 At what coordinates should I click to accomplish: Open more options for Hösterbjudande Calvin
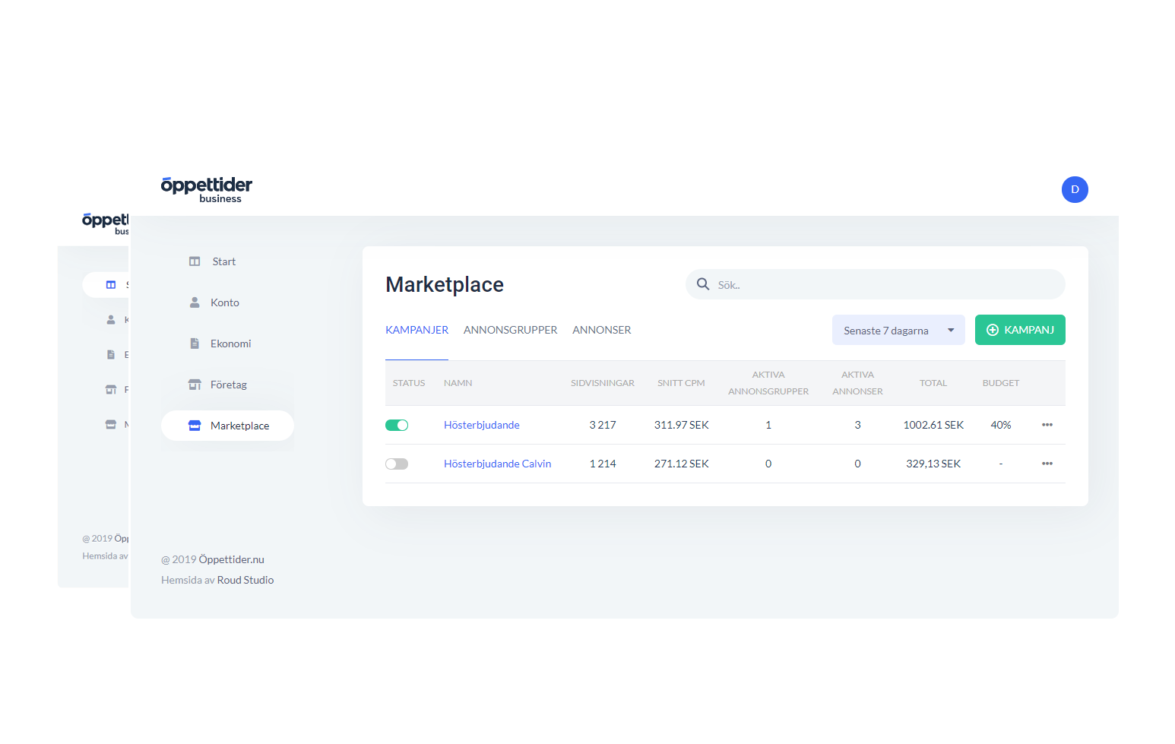(1047, 464)
